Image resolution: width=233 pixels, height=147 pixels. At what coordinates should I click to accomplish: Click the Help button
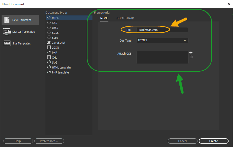tap(18, 141)
